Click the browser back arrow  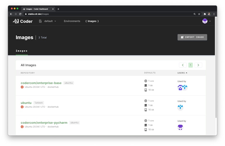(x=11, y=14)
